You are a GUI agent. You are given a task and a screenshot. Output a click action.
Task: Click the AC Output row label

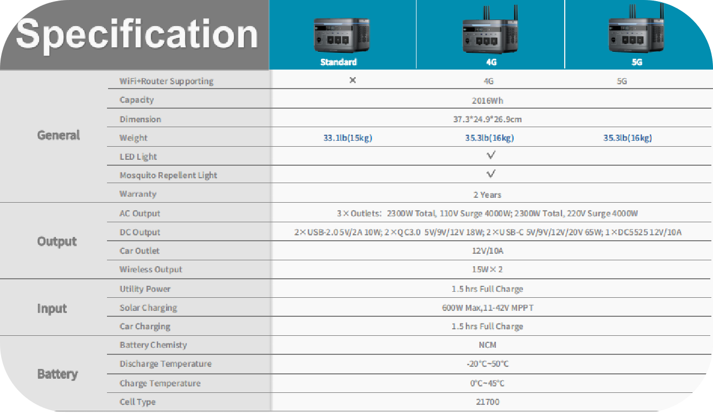pyautogui.click(x=140, y=214)
